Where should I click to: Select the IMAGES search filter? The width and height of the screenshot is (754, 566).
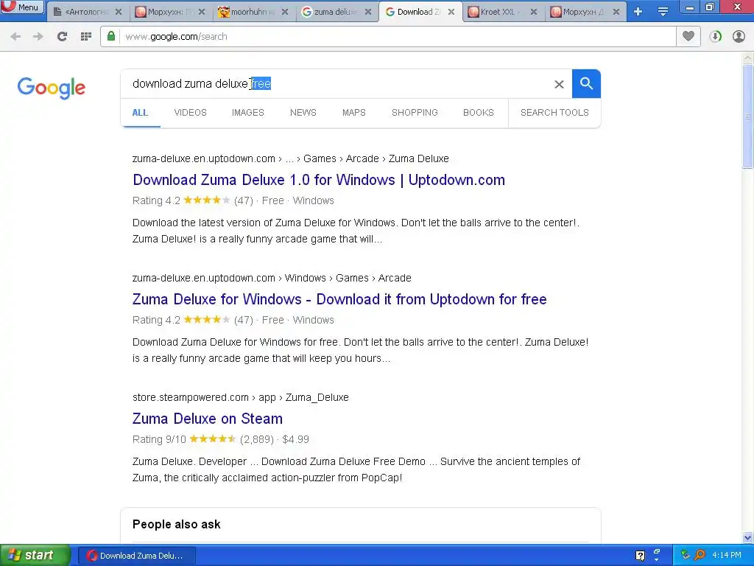pos(248,113)
